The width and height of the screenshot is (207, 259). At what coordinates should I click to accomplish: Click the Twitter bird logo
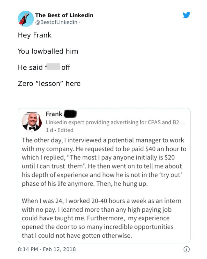(x=186, y=15)
